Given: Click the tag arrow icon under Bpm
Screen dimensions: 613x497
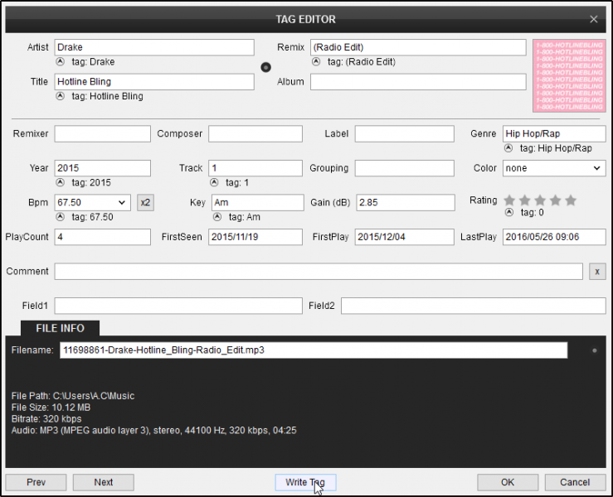Looking at the screenshot, I should [60, 217].
